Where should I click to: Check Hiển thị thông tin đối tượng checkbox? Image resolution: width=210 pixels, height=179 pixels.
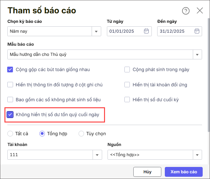[10, 85]
